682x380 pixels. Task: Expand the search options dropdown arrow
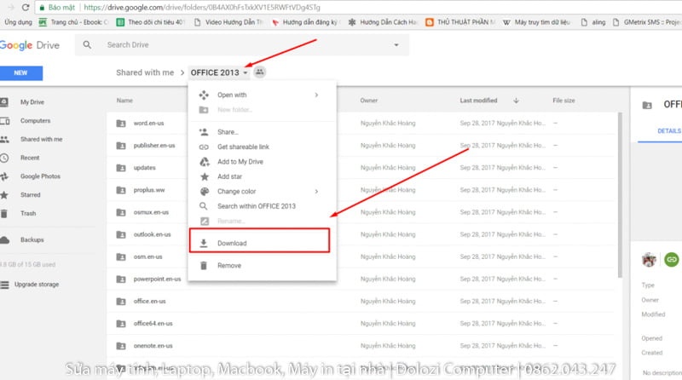pyautogui.click(x=396, y=45)
